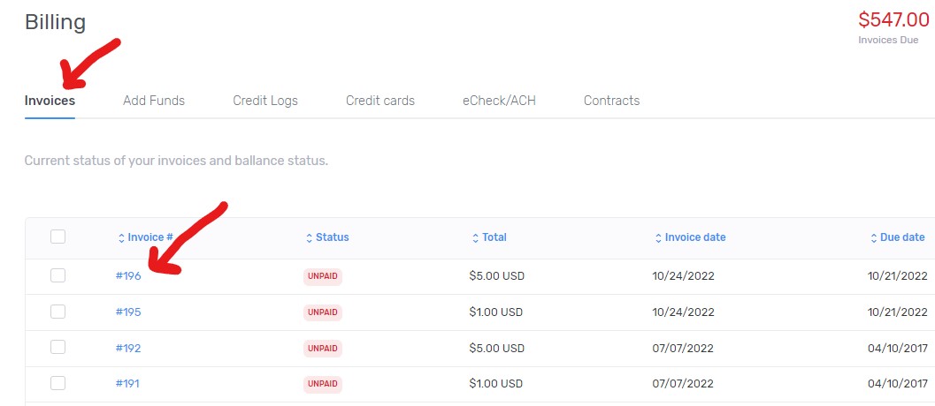Switch to the Contracts tab
This screenshot has height=406, width=935.
tap(612, 101)
